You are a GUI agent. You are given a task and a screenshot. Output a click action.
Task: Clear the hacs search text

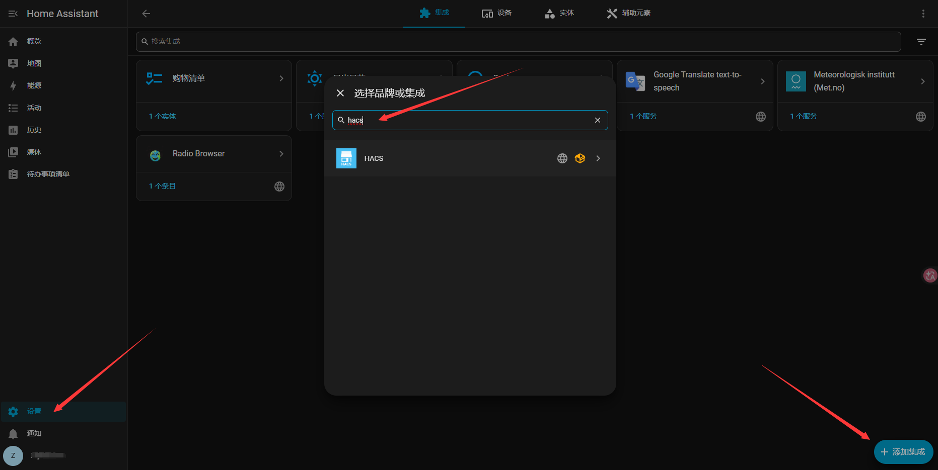tap(598, 120)
